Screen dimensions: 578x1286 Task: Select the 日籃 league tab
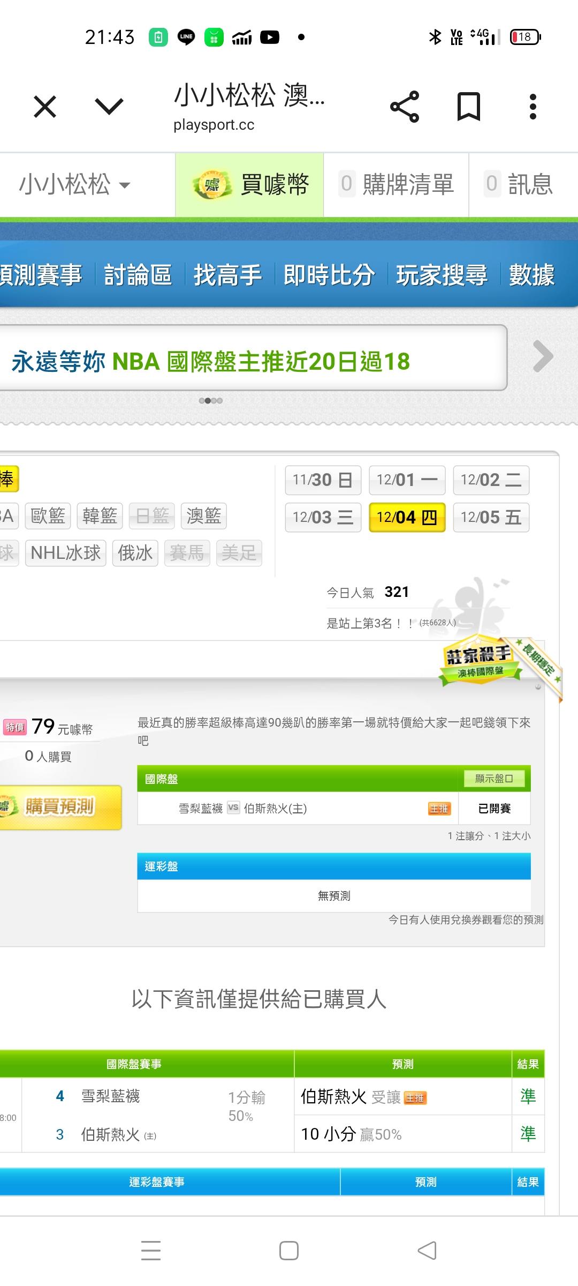[x=152, y=515]
